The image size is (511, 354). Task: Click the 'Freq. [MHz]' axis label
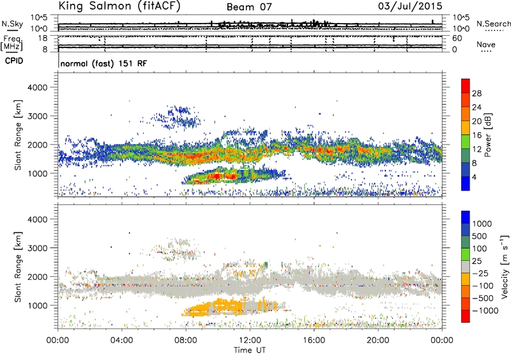pyautogui.click(x=11, y=43)
